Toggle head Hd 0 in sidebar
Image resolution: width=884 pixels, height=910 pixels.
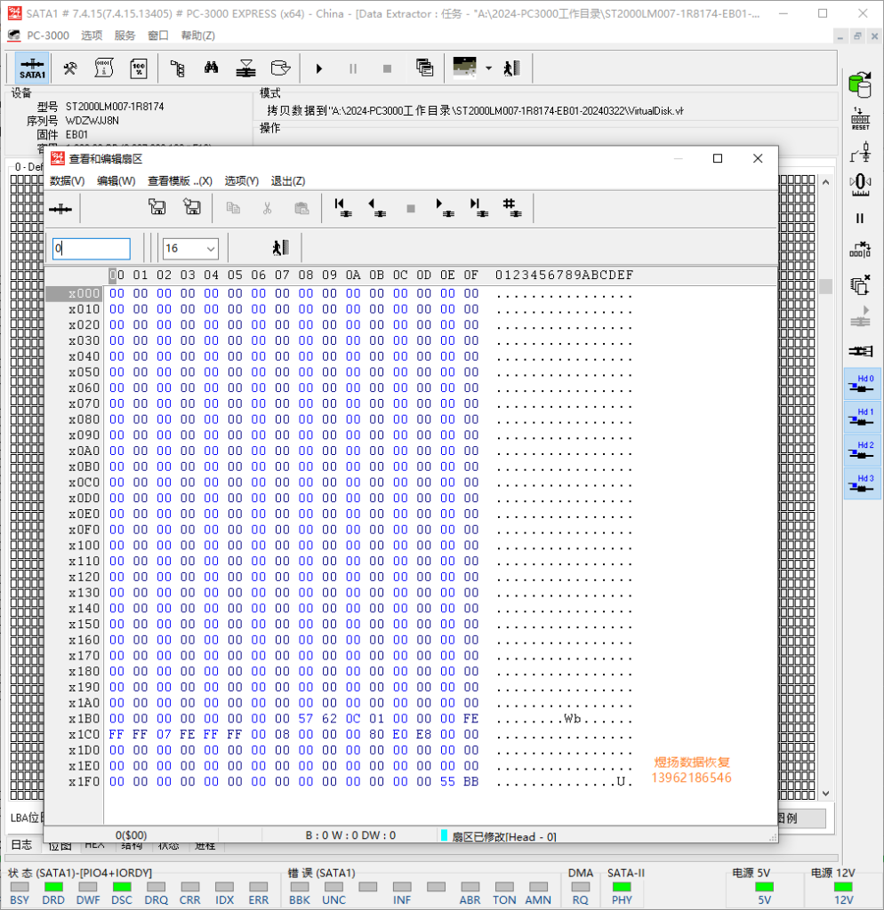862,384
